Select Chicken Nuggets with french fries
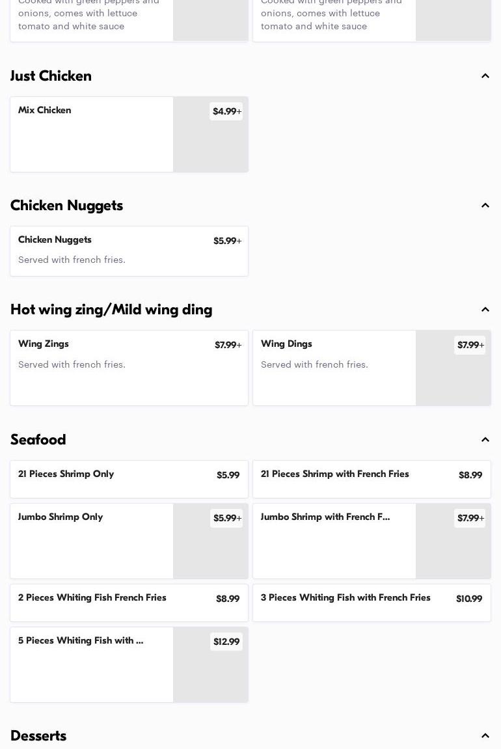The height and width of the screenshot is (749, 501). 129,251
